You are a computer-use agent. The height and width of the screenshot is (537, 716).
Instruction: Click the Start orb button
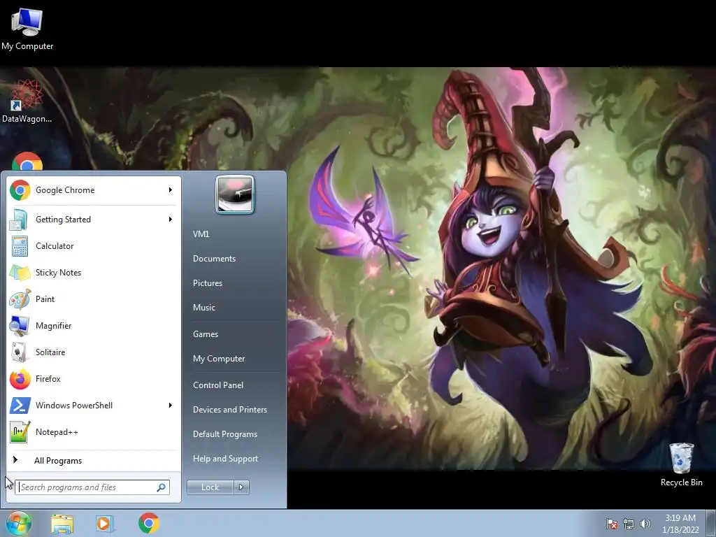(19, 523)
